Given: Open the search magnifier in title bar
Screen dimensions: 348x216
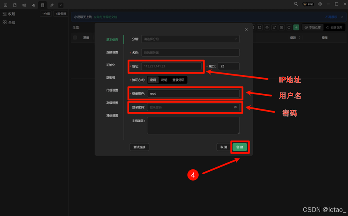Looking at the screenshot, I should [296, 4].
